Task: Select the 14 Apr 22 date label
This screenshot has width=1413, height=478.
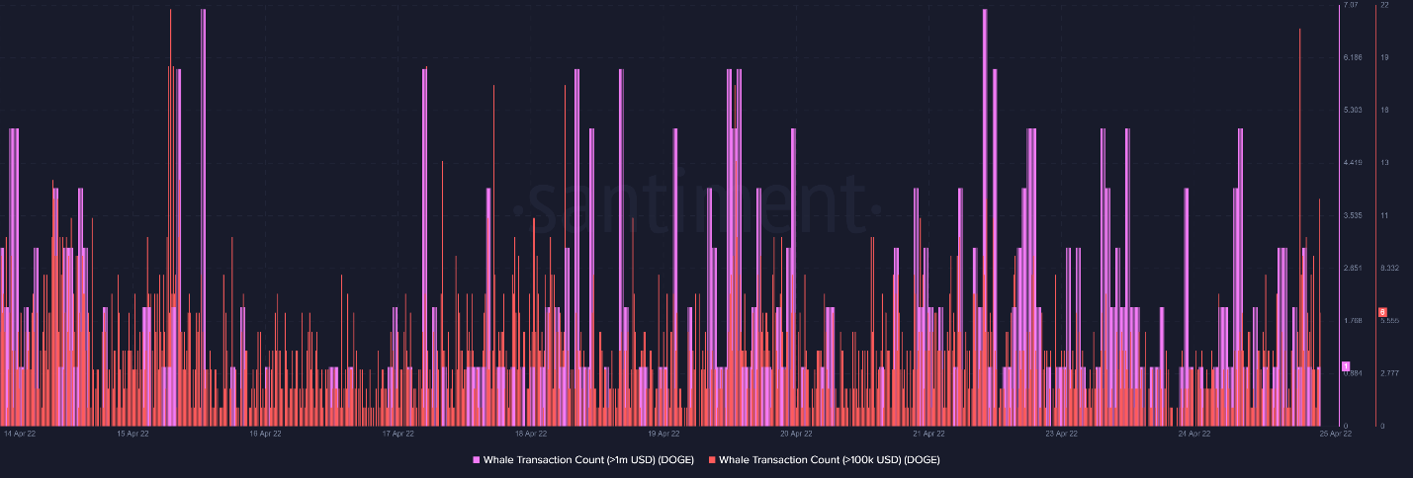Action: (x=20, y=433)
